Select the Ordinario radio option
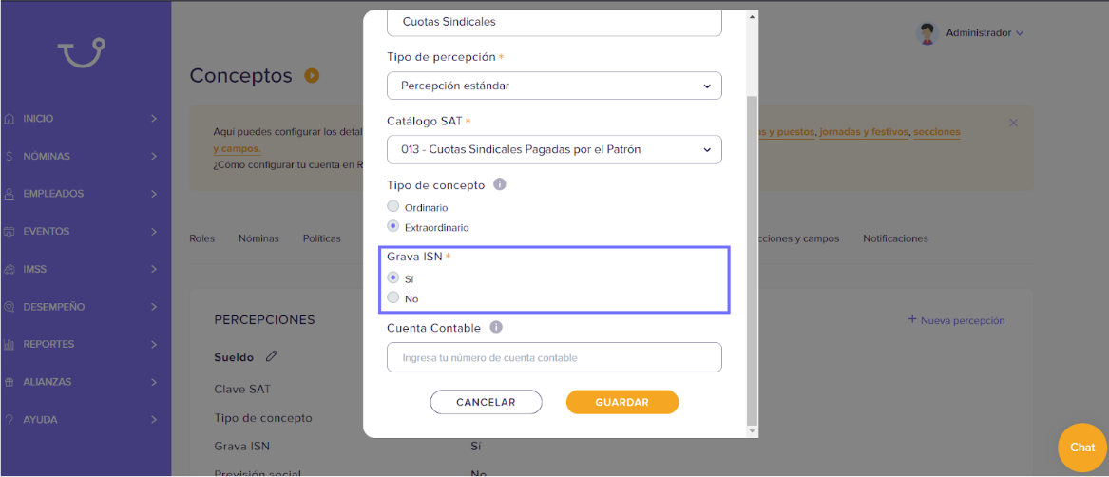Screen dimensions: 1109x477 point(393,206)
